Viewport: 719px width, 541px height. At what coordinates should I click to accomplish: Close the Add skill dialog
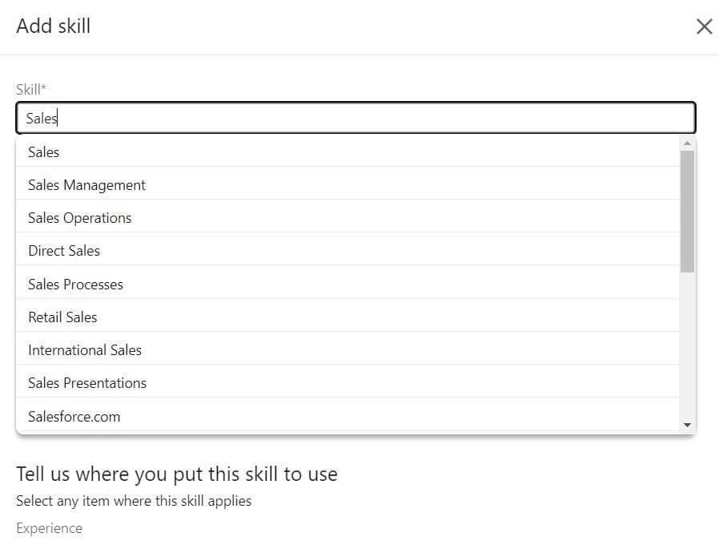point(704,26)
